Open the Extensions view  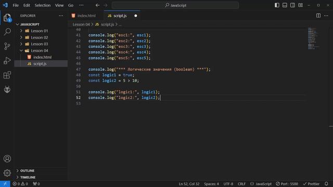(x=7, y=75)
